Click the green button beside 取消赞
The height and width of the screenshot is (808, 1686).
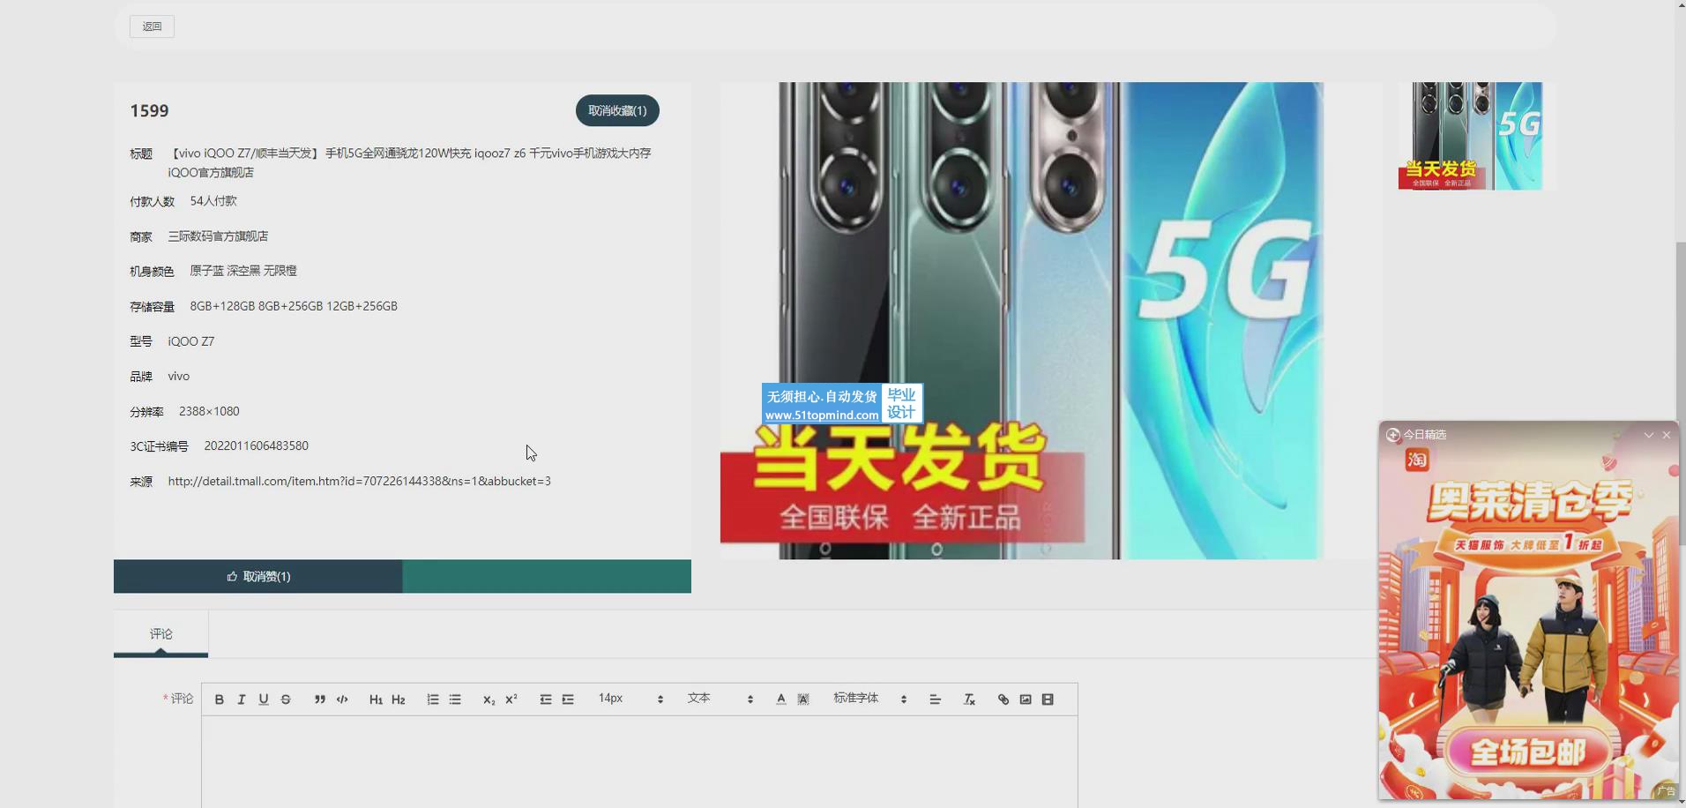pyautogui.click(x=547, y=576)
